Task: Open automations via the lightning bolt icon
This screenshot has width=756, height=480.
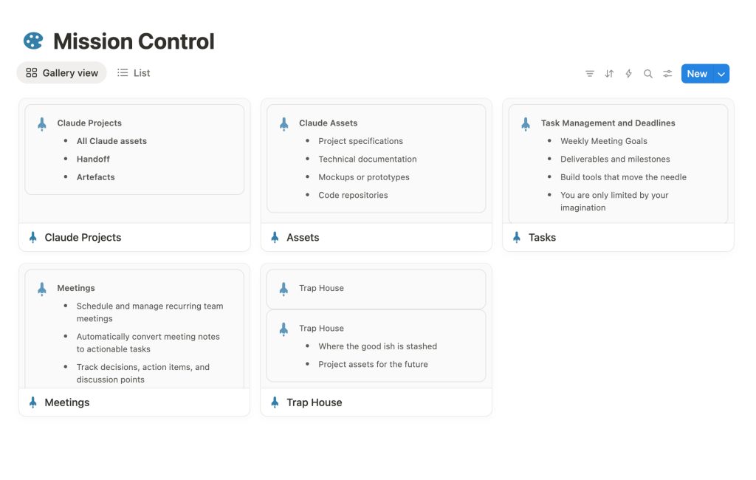Action: (x=628, y=74)
